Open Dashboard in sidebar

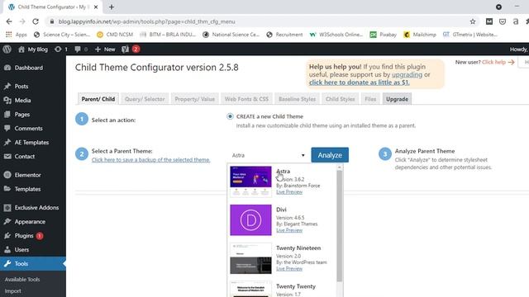coord(28,68)
